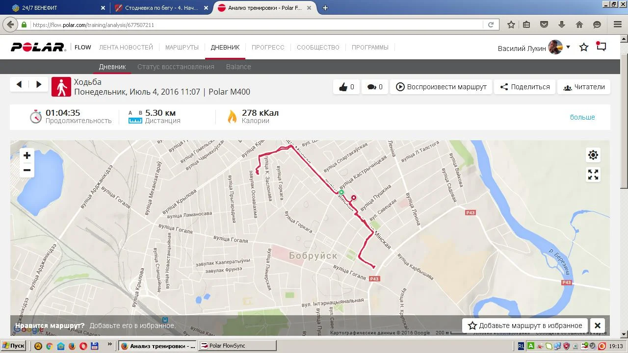The image size is (628, 353).
Task: Bookmark this page with browser star
Action: click(511, 25)
